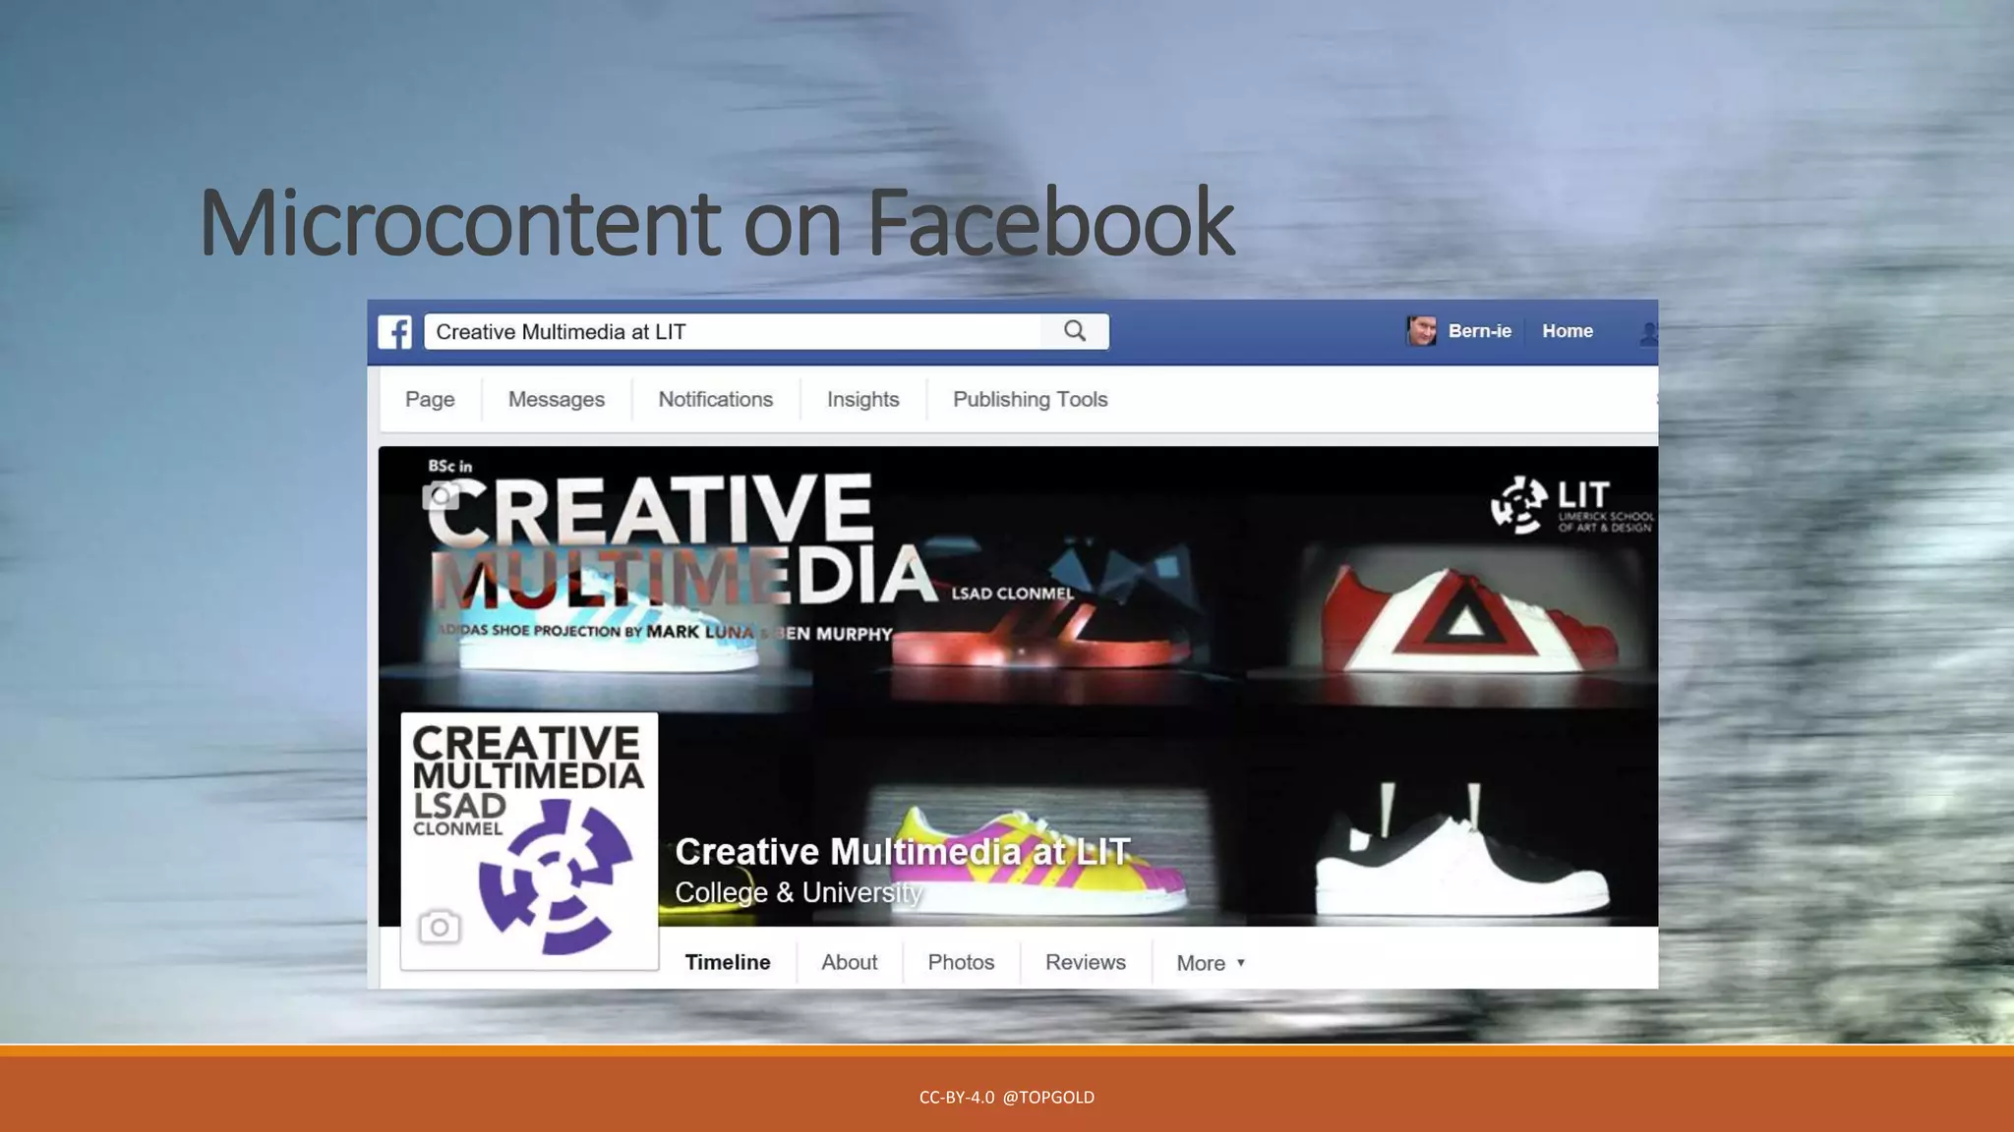Click the search magnifier icon
This screenshot has width=2014, height=1132.
[1075, 331]
